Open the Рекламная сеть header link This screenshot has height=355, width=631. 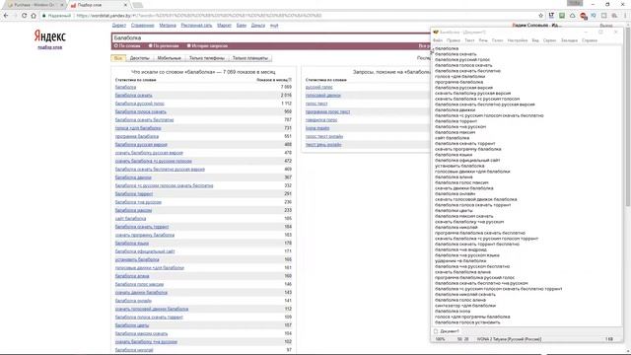196,26
